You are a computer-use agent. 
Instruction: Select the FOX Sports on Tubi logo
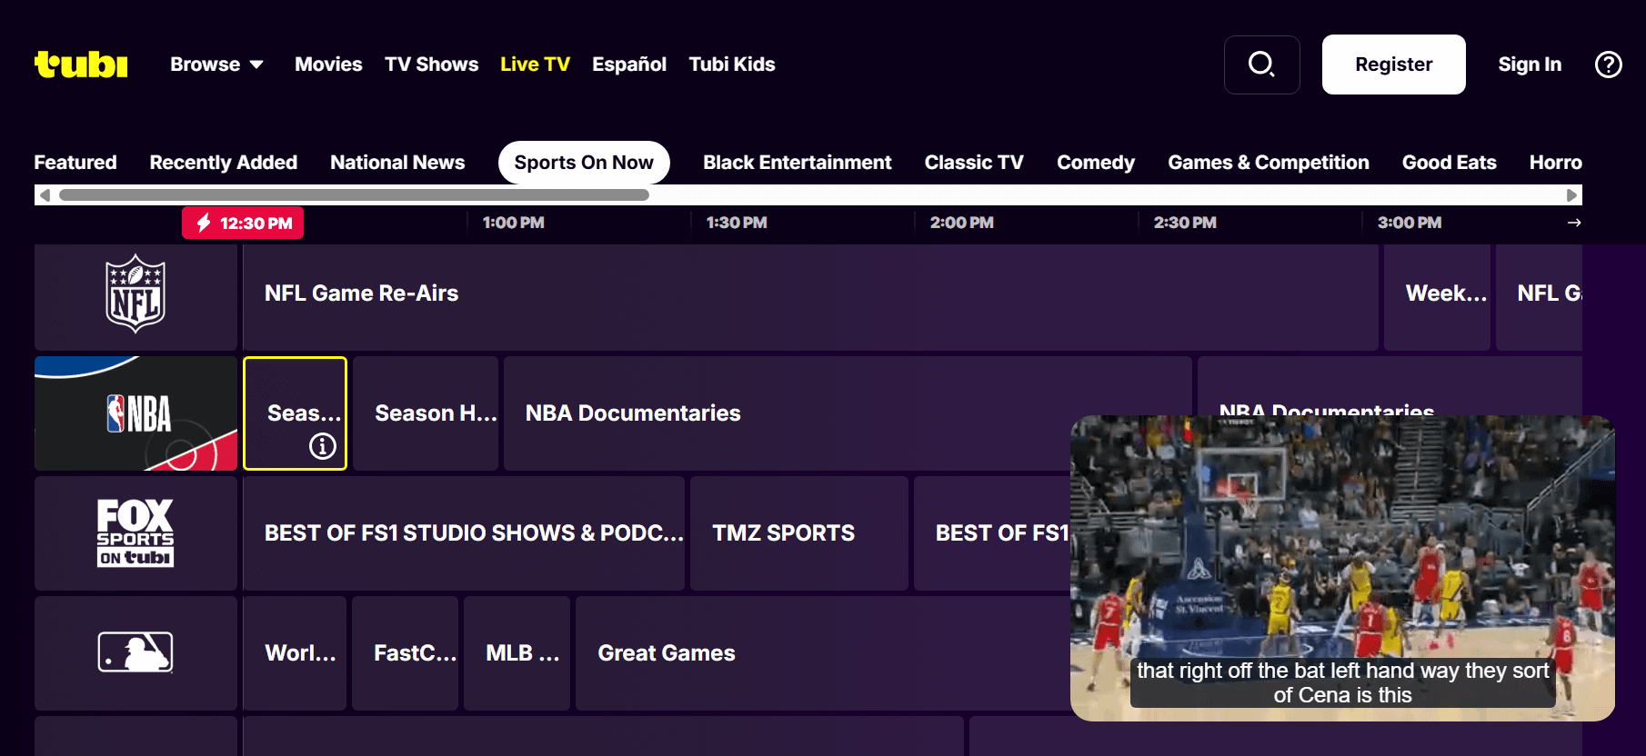coord(135,533)
